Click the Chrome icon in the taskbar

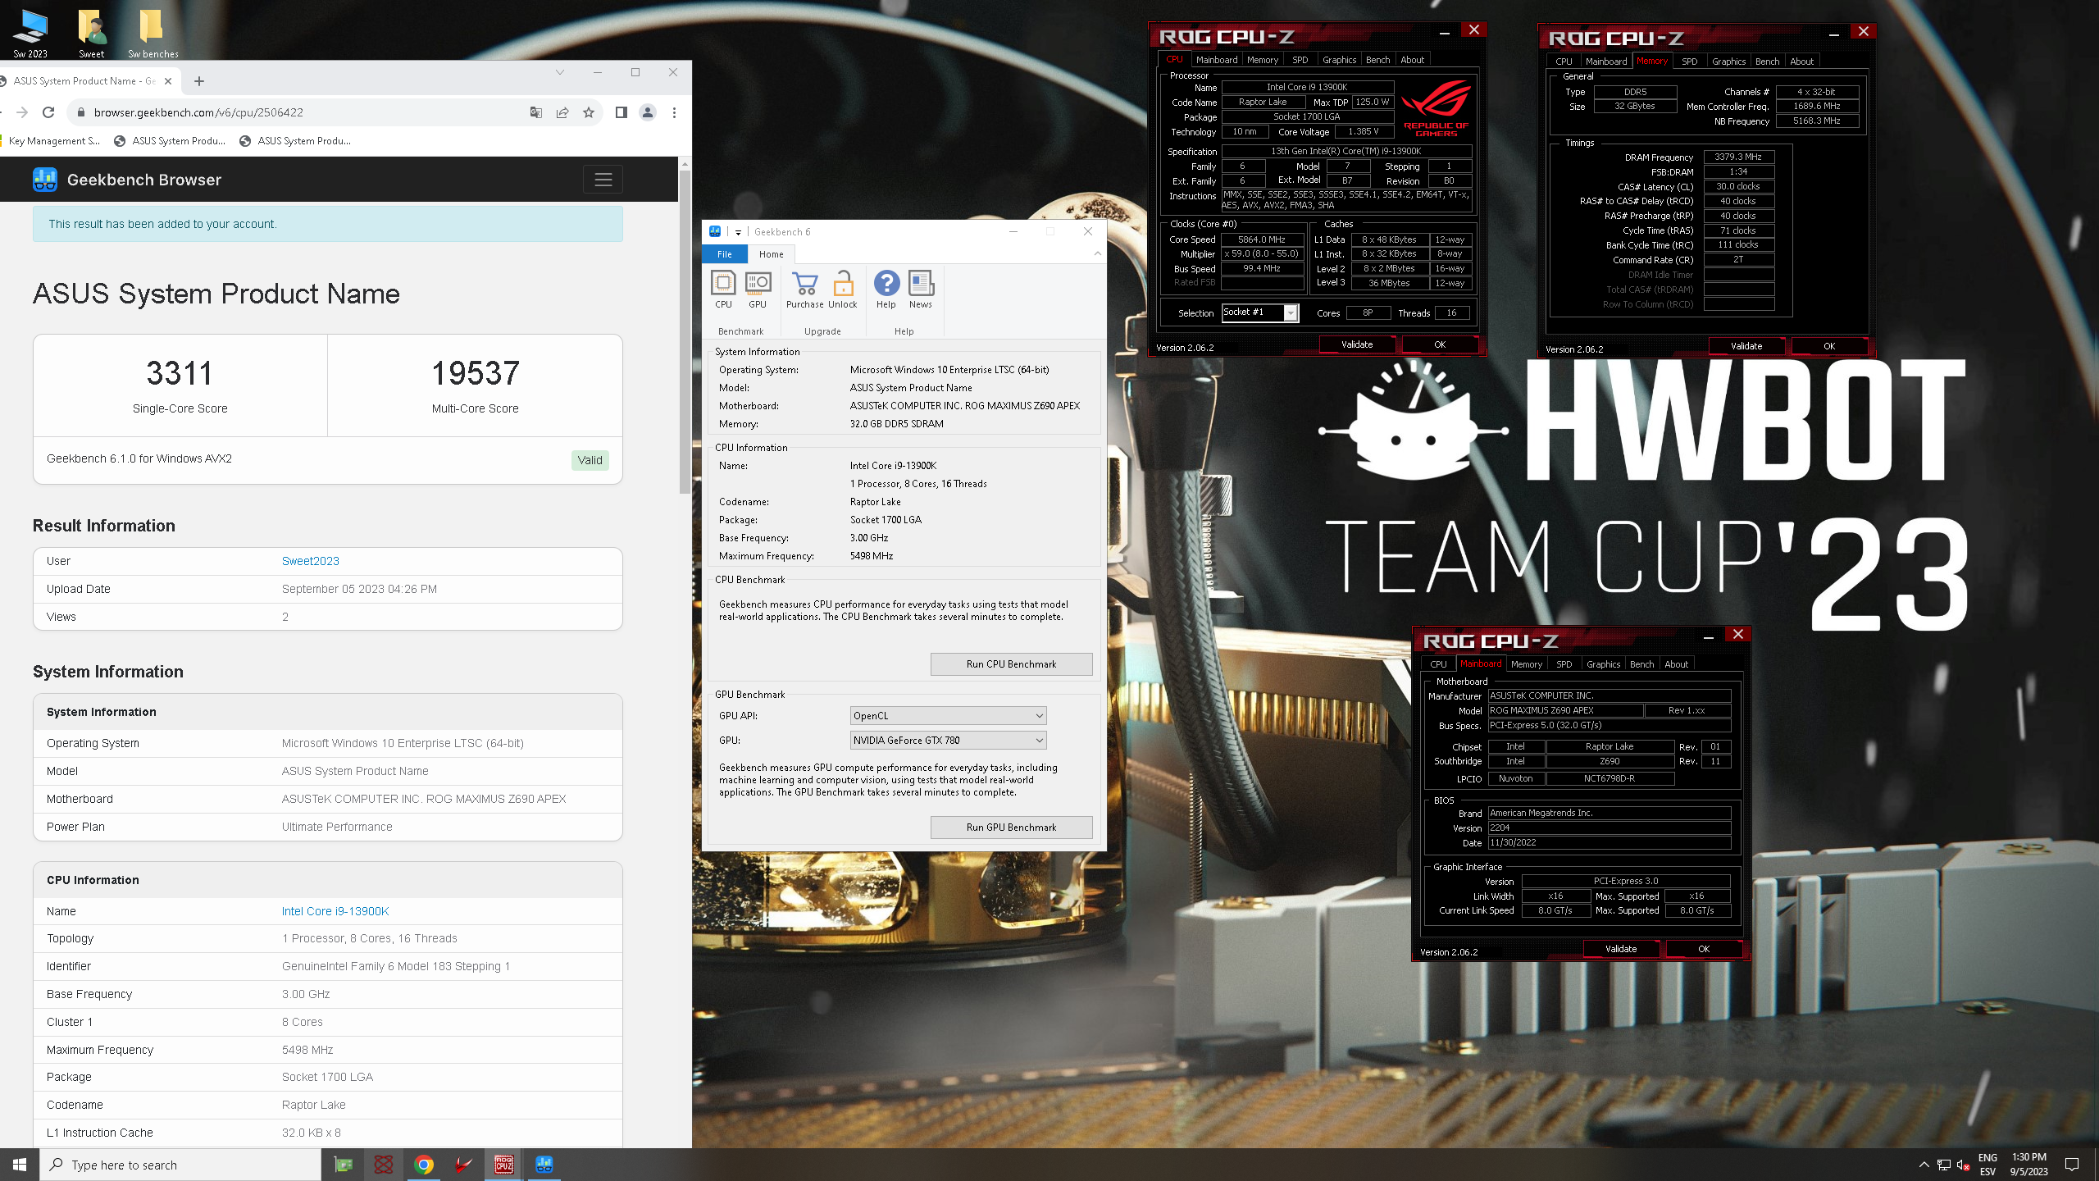pos(424,1165)
